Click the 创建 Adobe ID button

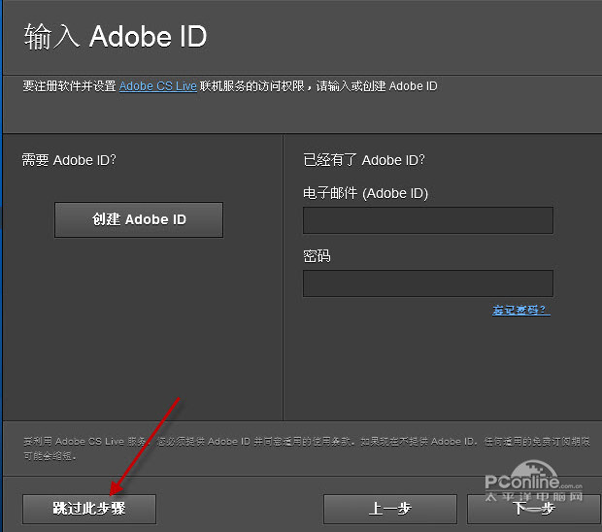click(x=139, y=219)
